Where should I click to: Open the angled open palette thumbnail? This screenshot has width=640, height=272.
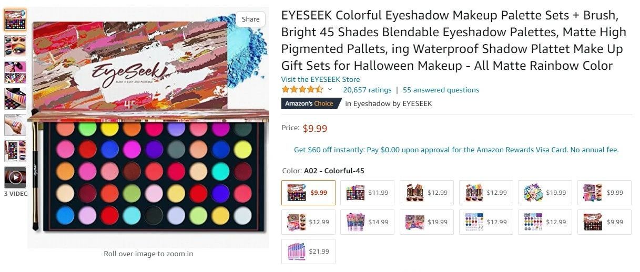[x=15, y=99]
